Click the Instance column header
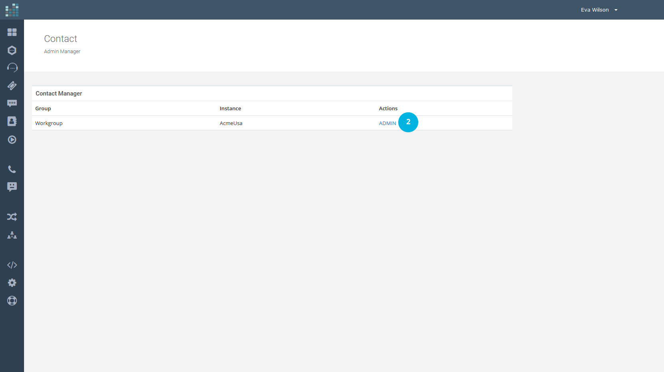This screenshot has height=372, width=664. [x=231, y=108]
